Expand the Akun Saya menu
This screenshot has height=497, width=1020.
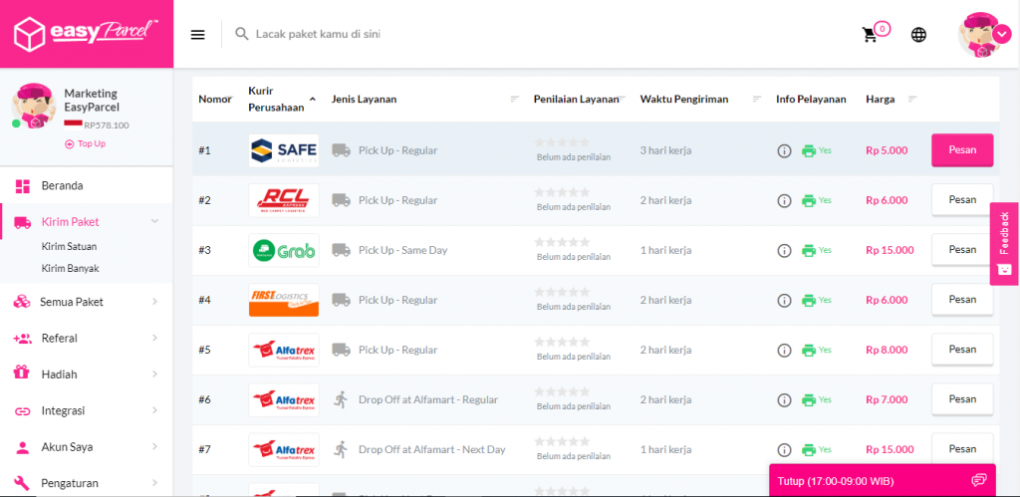86,447
